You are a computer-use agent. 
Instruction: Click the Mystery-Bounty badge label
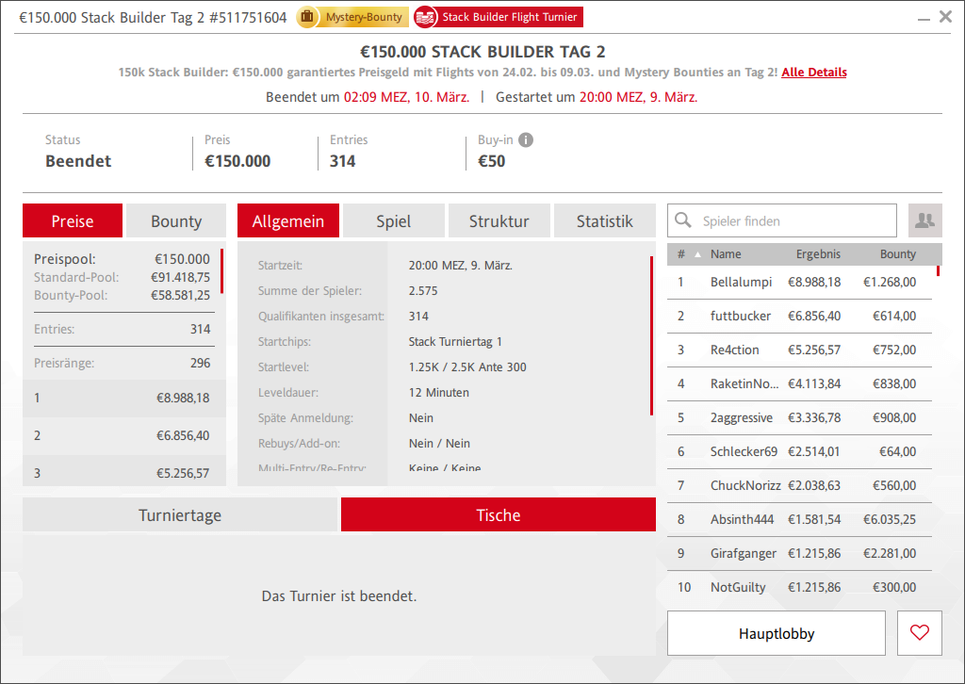(x=364, y=17)
